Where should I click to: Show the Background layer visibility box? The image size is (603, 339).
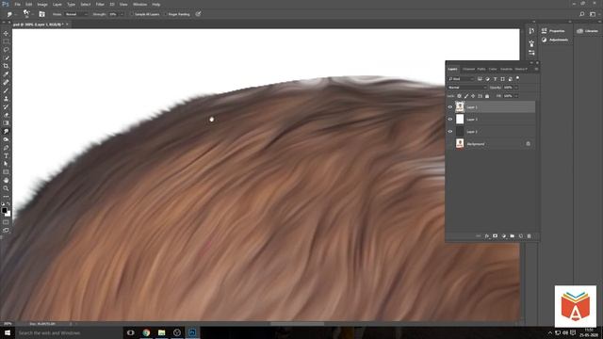click(450, 144)
